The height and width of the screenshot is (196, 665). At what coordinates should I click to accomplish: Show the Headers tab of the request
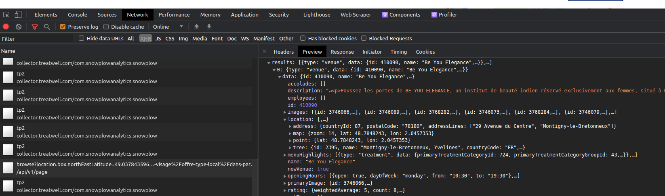[284, 52]
